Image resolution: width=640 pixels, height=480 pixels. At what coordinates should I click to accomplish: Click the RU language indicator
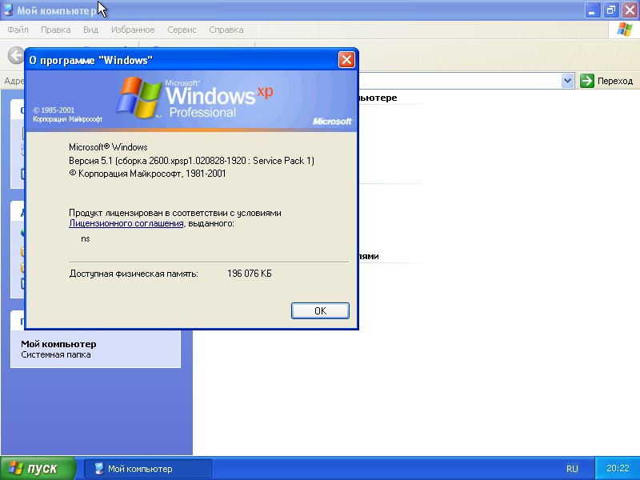point(572,469)
